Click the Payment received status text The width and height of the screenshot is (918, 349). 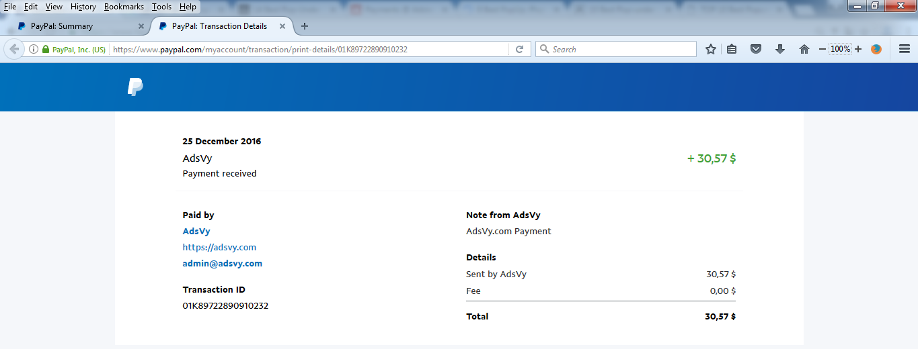[x=219, y=174]
